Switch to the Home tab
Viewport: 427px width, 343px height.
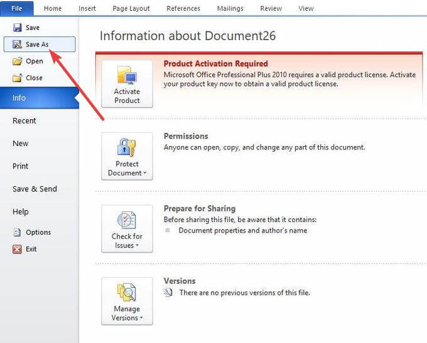coord(53,8)
